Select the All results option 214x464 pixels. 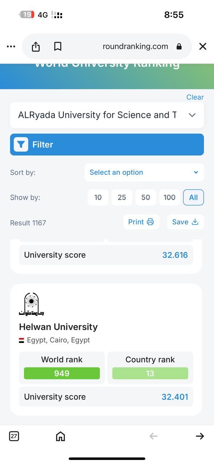point(193,198)
